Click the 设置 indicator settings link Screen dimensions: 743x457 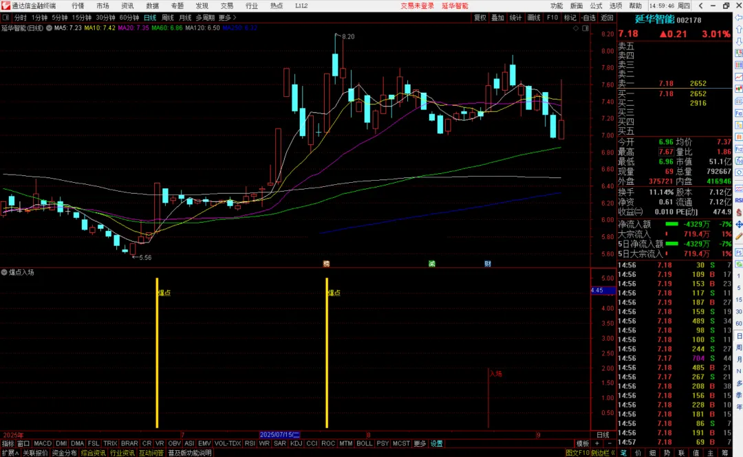coord(436,444)
